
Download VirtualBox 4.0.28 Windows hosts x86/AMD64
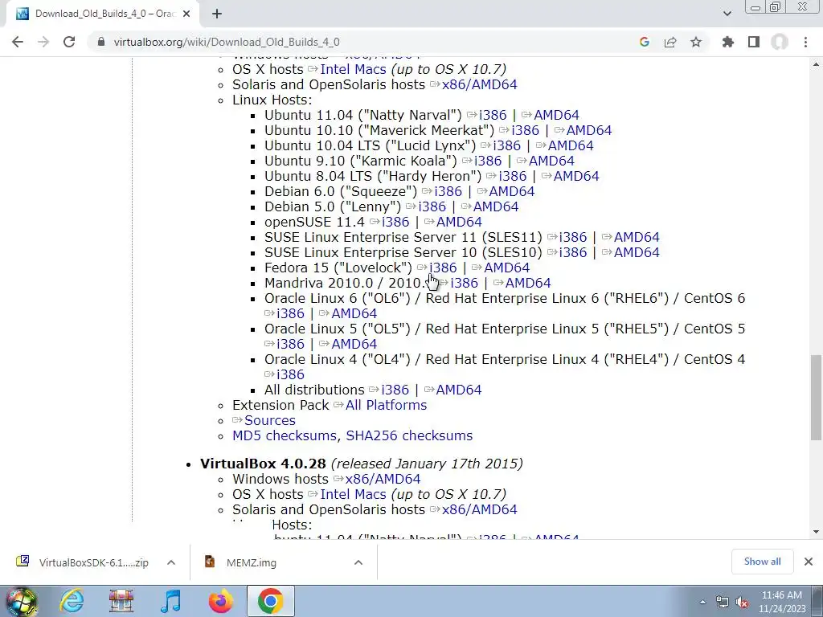pyautogui.click(x=383, y=479)
